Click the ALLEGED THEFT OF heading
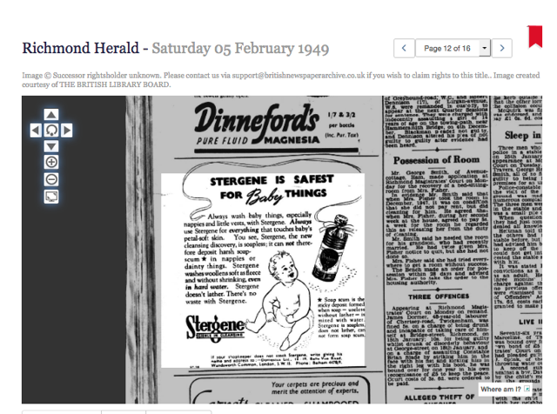 pyautogui.click(x=439, y=397)
